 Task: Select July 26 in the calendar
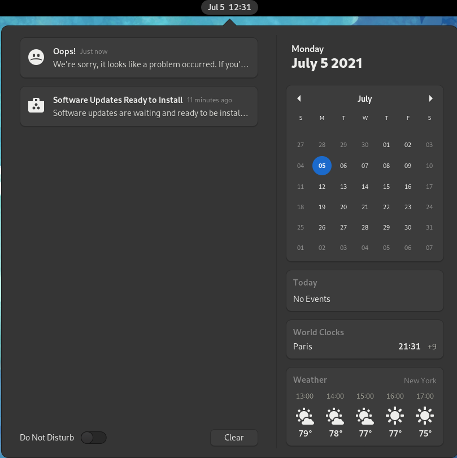(x=322, y=227)
